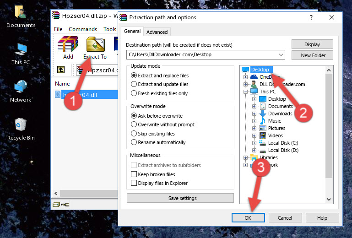Click the Libraries folder icon in tree
This screenshot has width=352, height=238.
254,157
